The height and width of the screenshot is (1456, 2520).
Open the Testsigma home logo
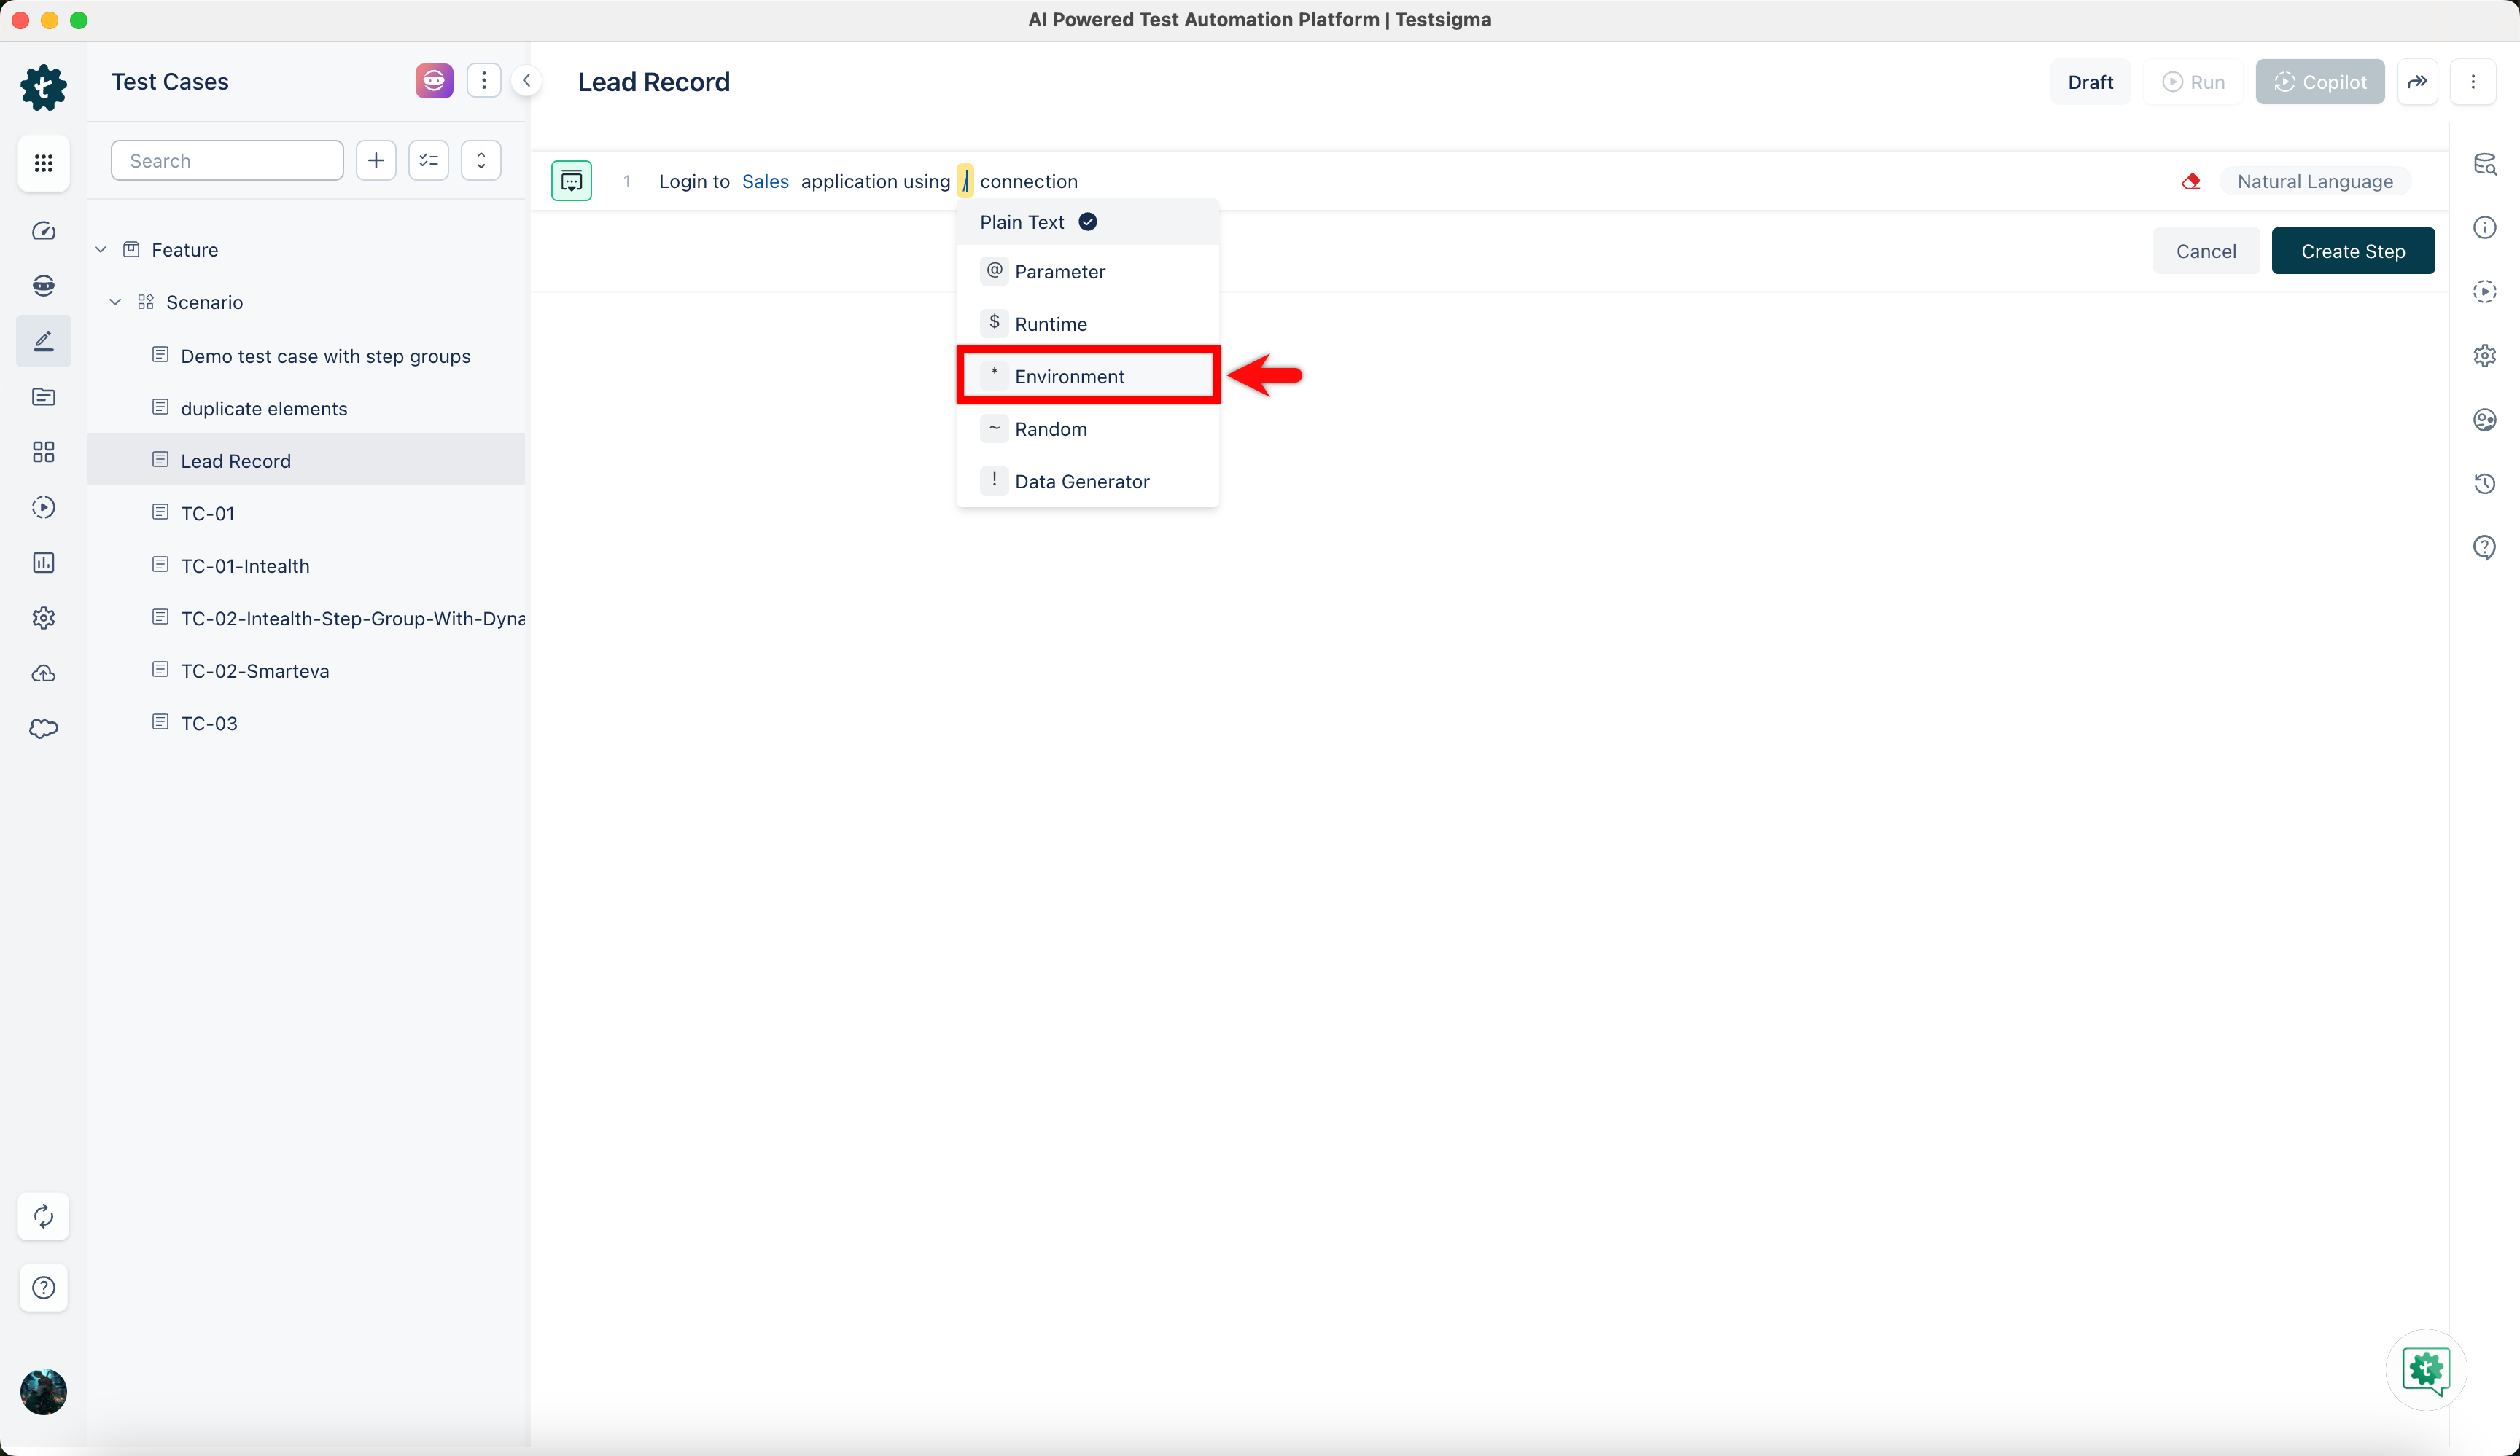click(43, 87)
